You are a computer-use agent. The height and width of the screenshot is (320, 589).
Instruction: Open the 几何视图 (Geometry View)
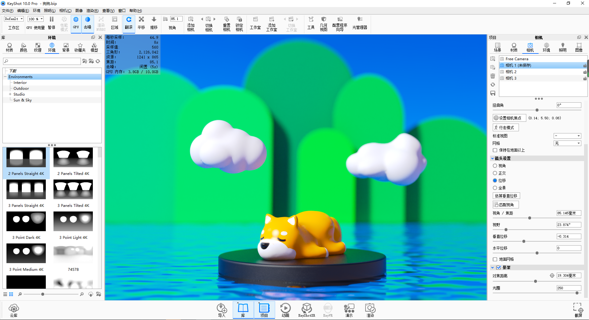(x=323, y=23)
